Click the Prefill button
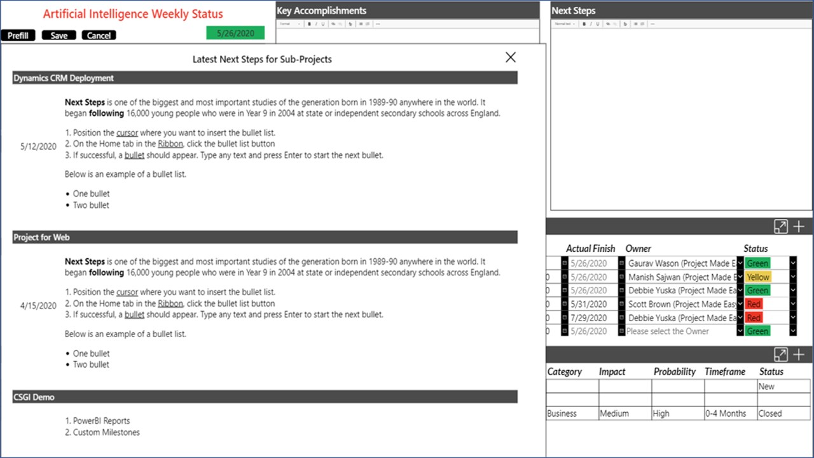Image resolution: width=814 pixels, height=458 pixels. [x=18, y=36]
